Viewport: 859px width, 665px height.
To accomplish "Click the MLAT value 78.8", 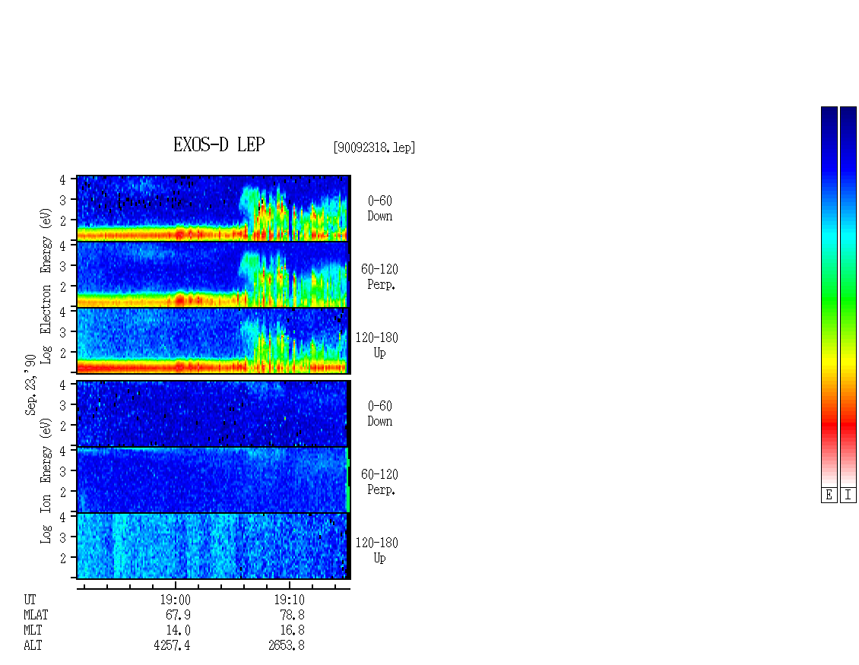I will 292,615.
